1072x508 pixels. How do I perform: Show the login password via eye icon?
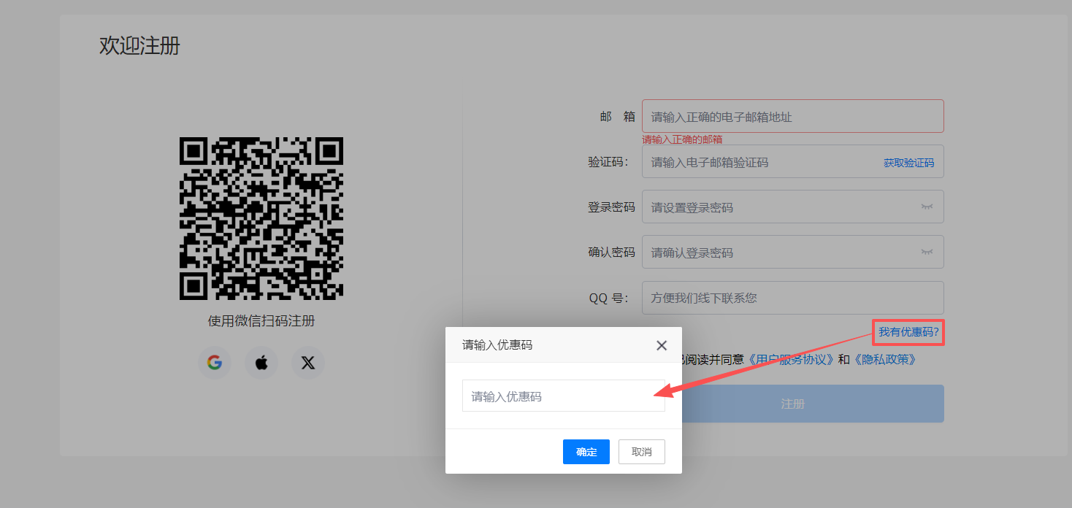click(x=927, y=207)
